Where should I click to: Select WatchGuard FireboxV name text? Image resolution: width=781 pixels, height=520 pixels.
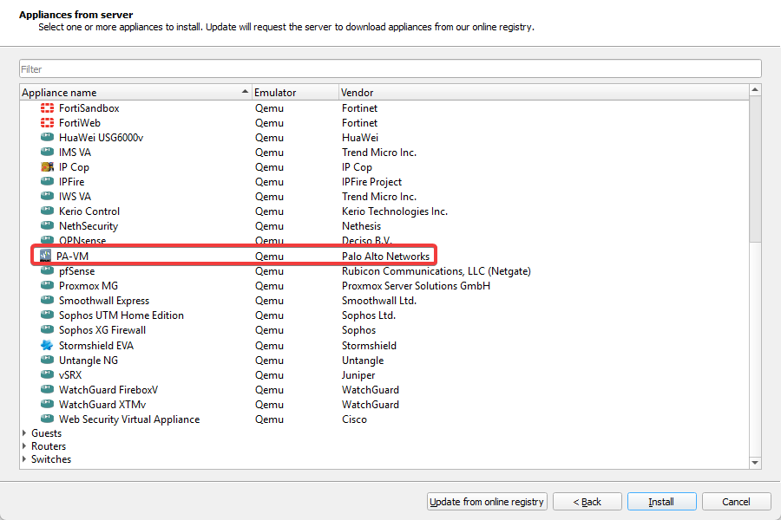[108, 390]
